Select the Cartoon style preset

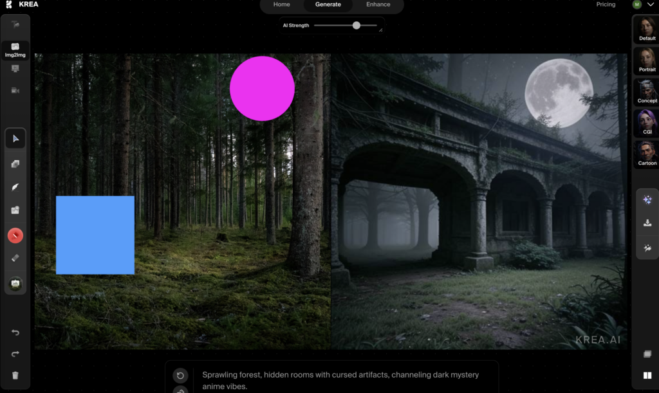click(646, 154)
